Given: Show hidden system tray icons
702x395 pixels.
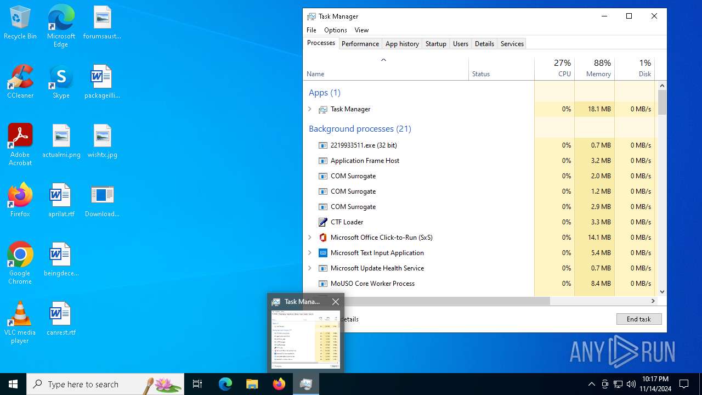Looking at the screenshot, I should [x=591, y=384].
